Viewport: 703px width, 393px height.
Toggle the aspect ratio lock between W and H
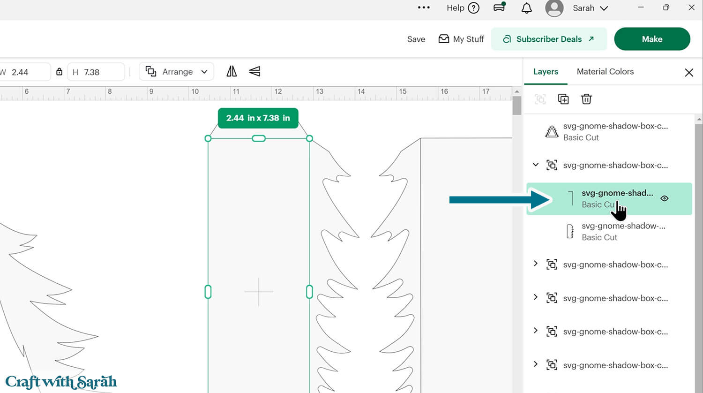59,72
